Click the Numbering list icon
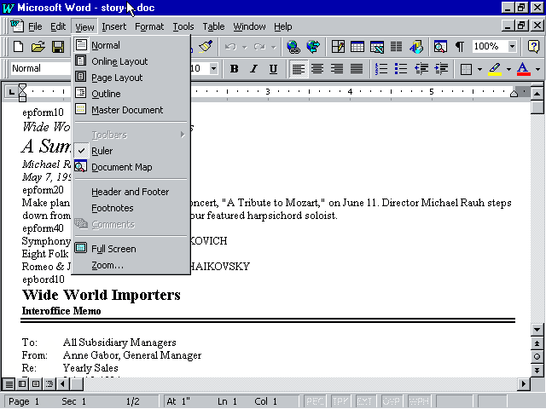This screenshot has height=409, width=546. point(381,68)
